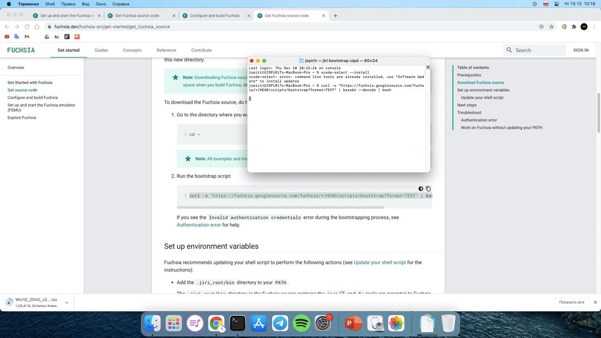Click the fuchsia.dev search field
601x338 pixels.
click(534, 50)
